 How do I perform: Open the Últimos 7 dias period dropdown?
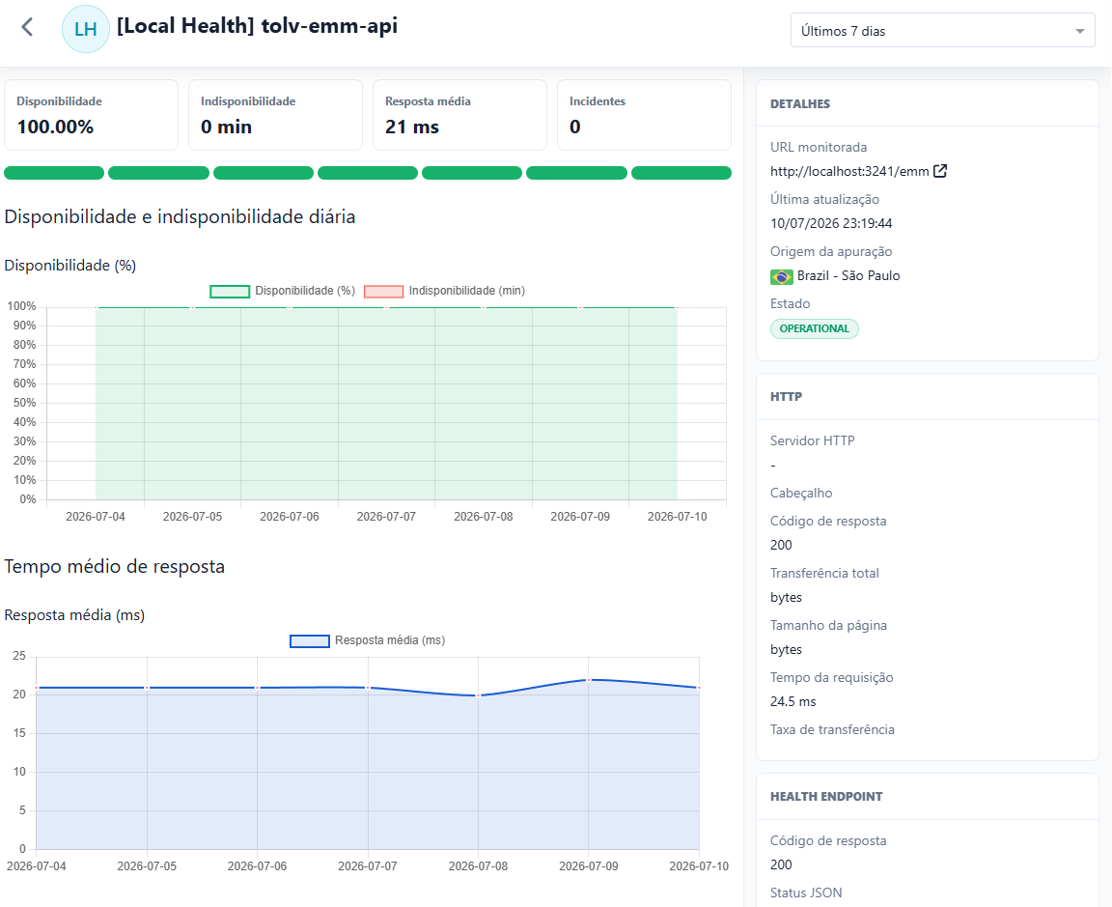coord(942,31)
